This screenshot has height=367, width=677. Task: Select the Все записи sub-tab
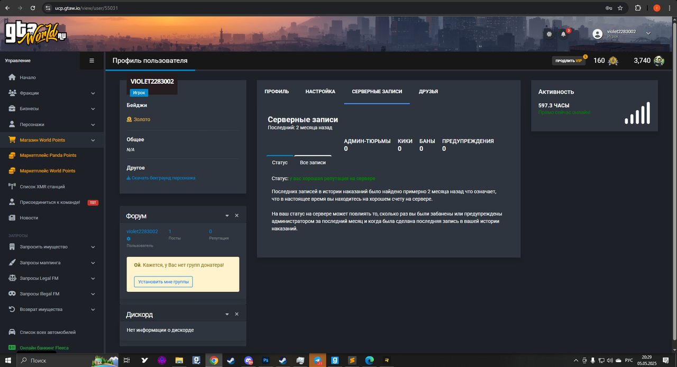click(313, 163)
